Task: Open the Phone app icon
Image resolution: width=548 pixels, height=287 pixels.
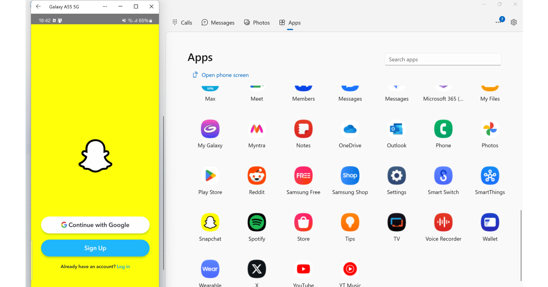Action: [x=443, y=129]
